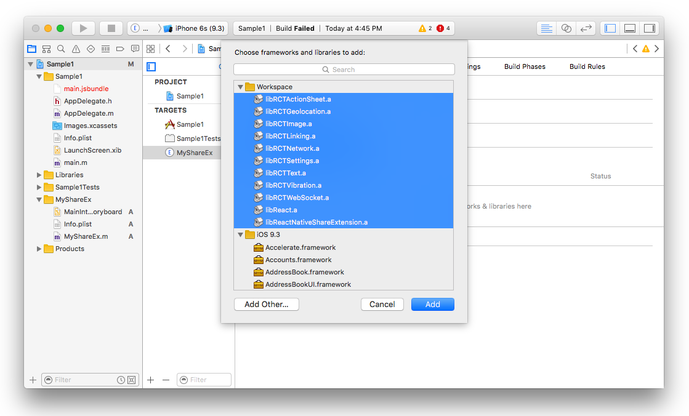Run the project with the Play button
This screenshot has height=416, width=689.
coord(83,28)
